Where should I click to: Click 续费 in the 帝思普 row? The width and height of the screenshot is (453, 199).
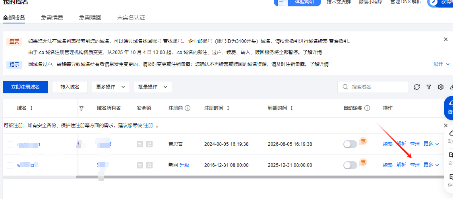[388, 144]
